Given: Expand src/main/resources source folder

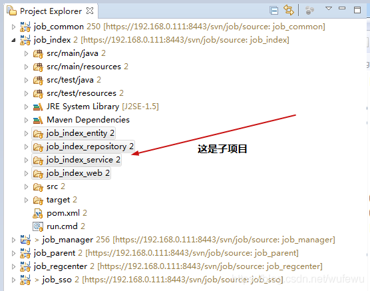Looking at the screenshot, I should (x=26, y=67).
